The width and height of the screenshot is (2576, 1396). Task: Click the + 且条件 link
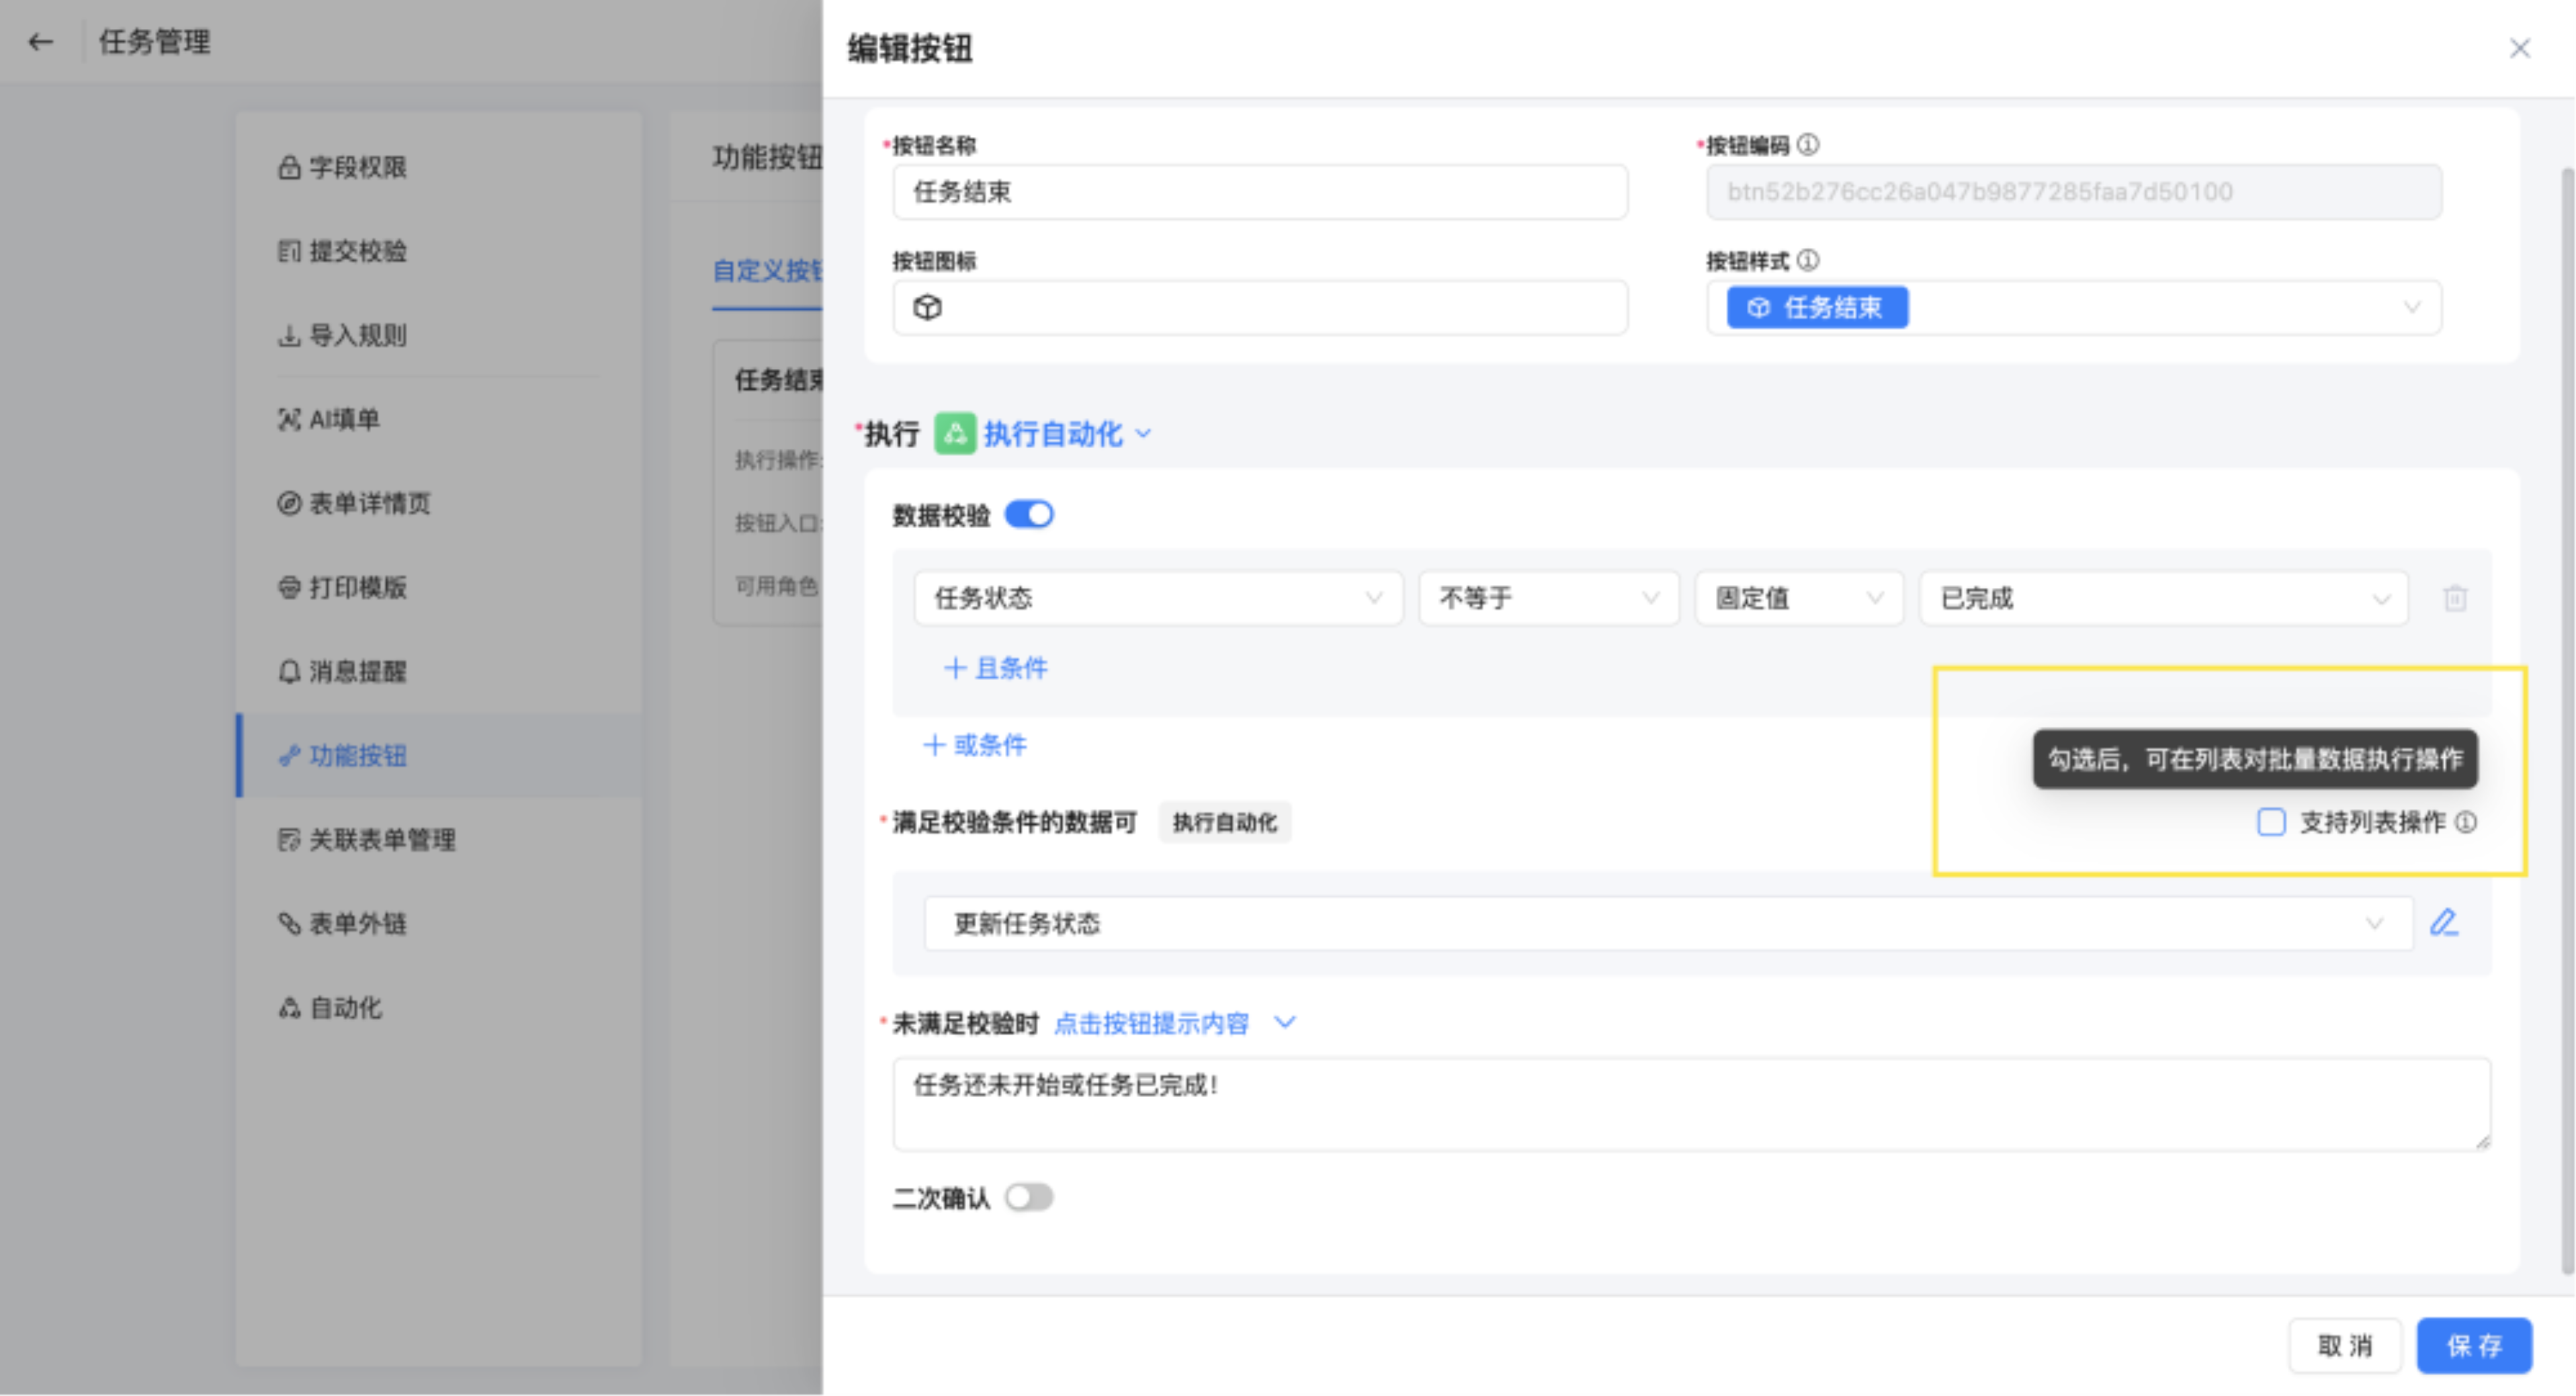996,668
